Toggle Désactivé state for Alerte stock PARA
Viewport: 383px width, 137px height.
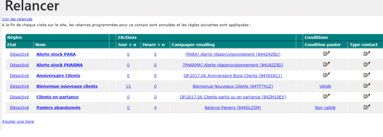[19, 54]
